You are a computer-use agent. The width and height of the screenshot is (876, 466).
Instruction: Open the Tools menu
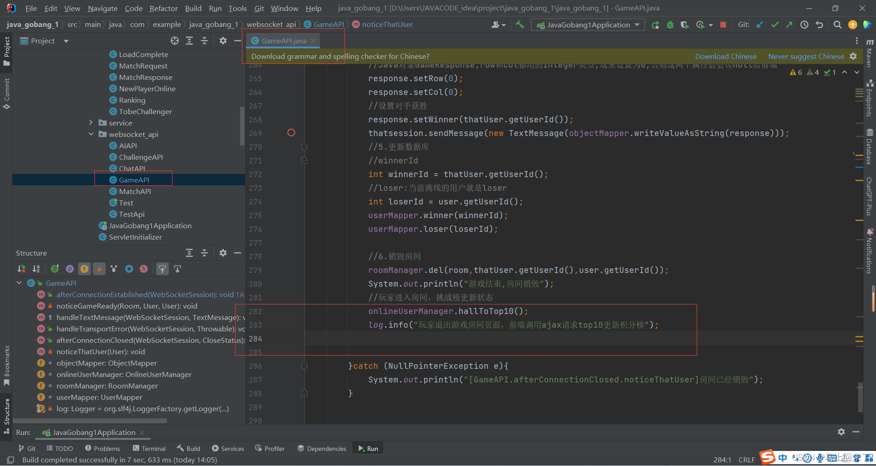click(237, 8)
